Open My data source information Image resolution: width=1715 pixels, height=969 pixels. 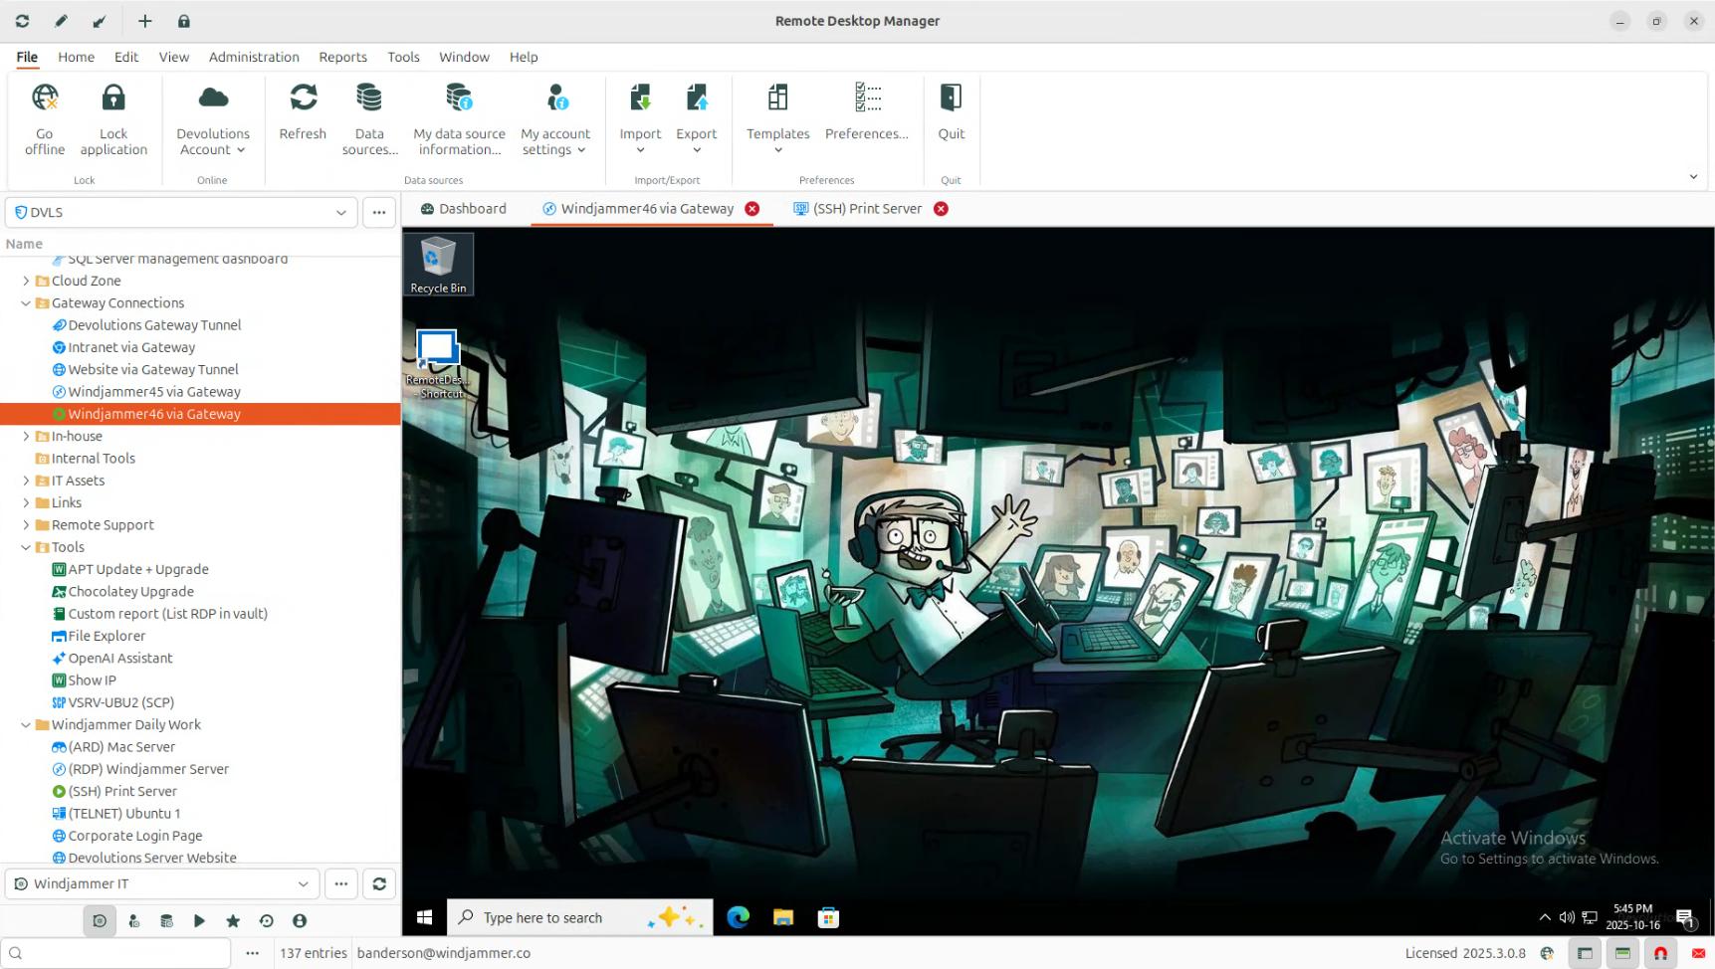459,99
